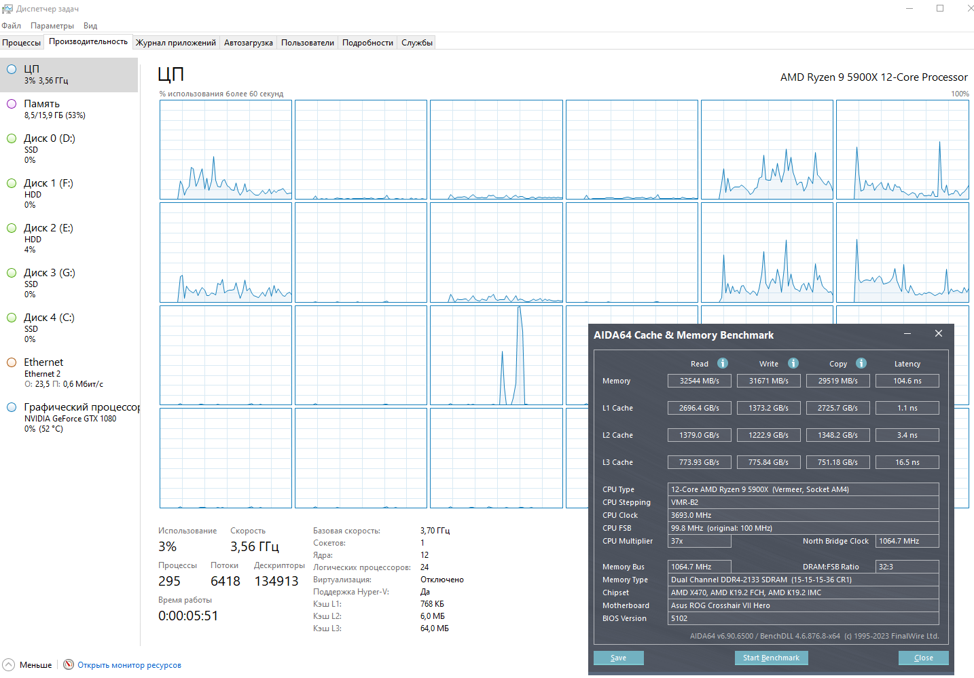This screenshot has width=974, height=678.
Task: Click the Read info icon in AIDA64
Action: tap(723, 363)
